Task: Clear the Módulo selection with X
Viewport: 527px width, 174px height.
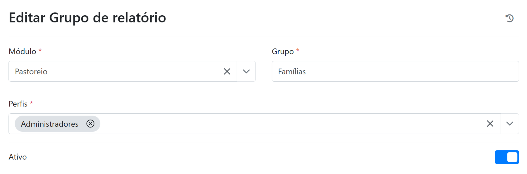Action: tap(227, 71)
